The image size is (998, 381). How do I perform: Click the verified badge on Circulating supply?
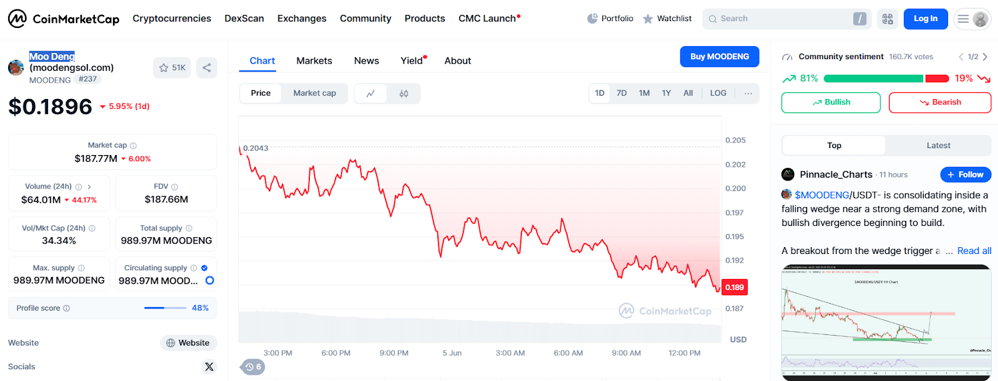coord(204,268)
